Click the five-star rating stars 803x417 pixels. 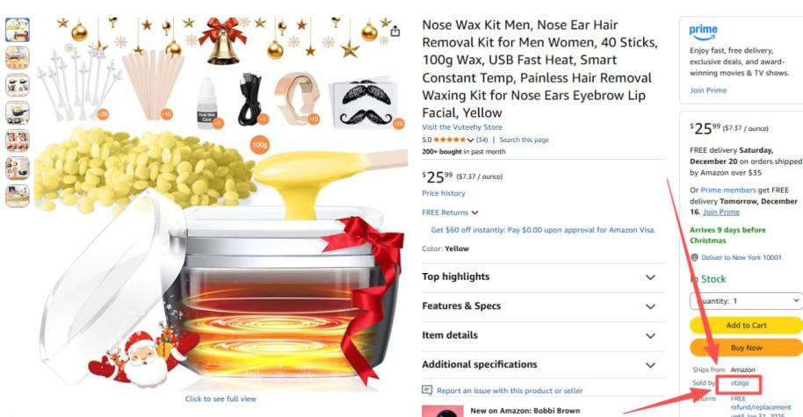click(x=449, y=140)
